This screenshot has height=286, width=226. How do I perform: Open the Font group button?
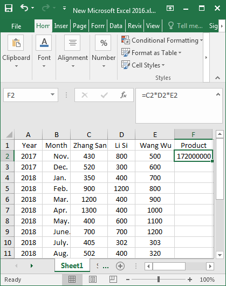click(44, 51)
